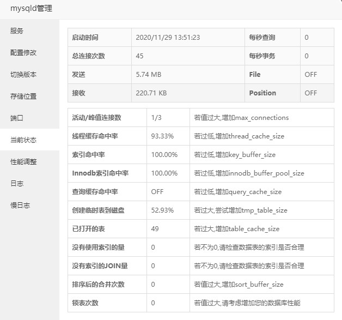This screenshot has width=342, height=320.
Task: Click the 索引命中率 row label
Action: (89, 154)
